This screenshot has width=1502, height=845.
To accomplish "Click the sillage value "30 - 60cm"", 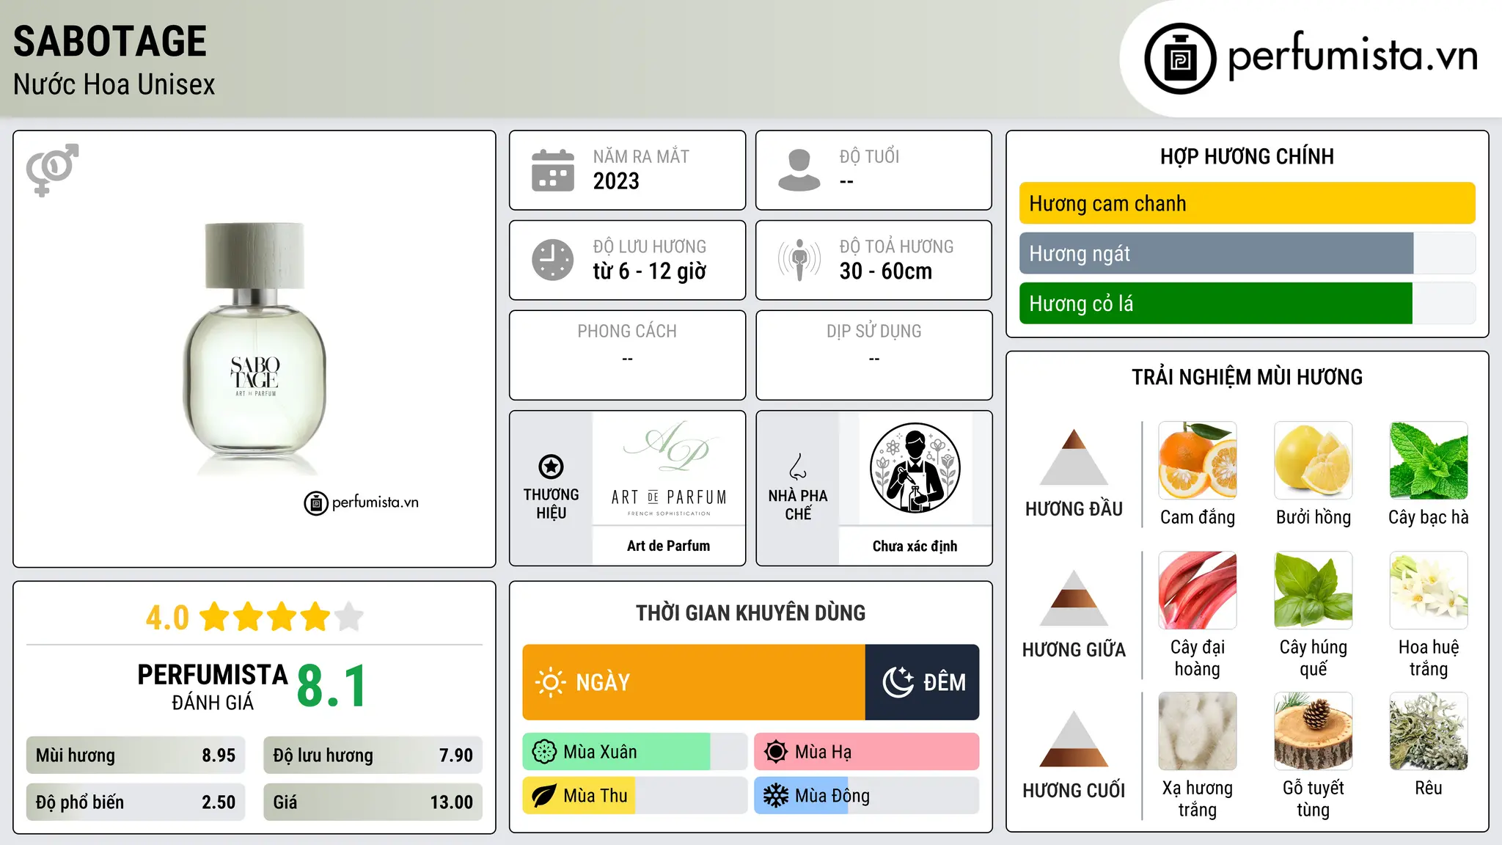I will pyautogui.click(x=886, y=271).
